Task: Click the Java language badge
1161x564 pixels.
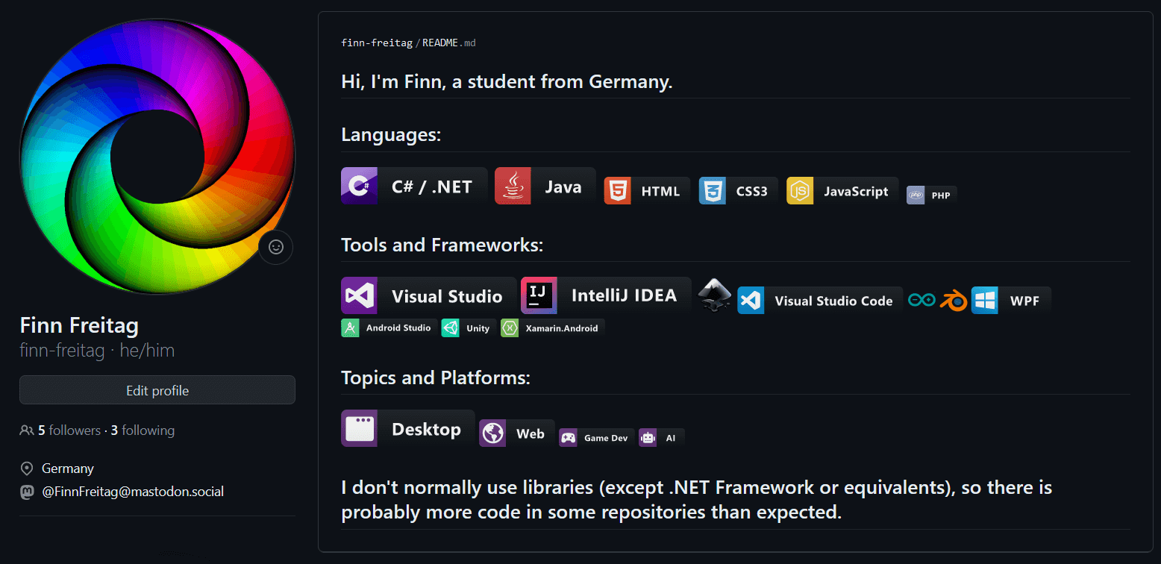Action: [x=545, y=186]
